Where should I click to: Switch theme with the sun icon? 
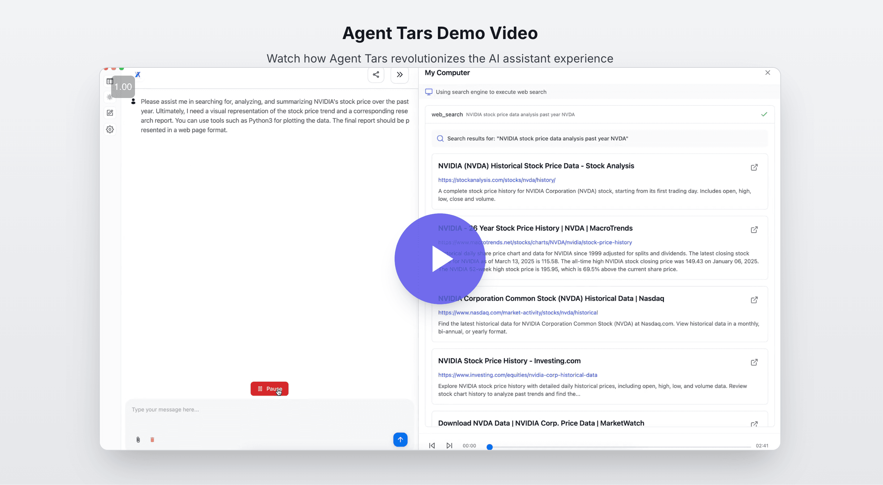click(x=110, y=97)
